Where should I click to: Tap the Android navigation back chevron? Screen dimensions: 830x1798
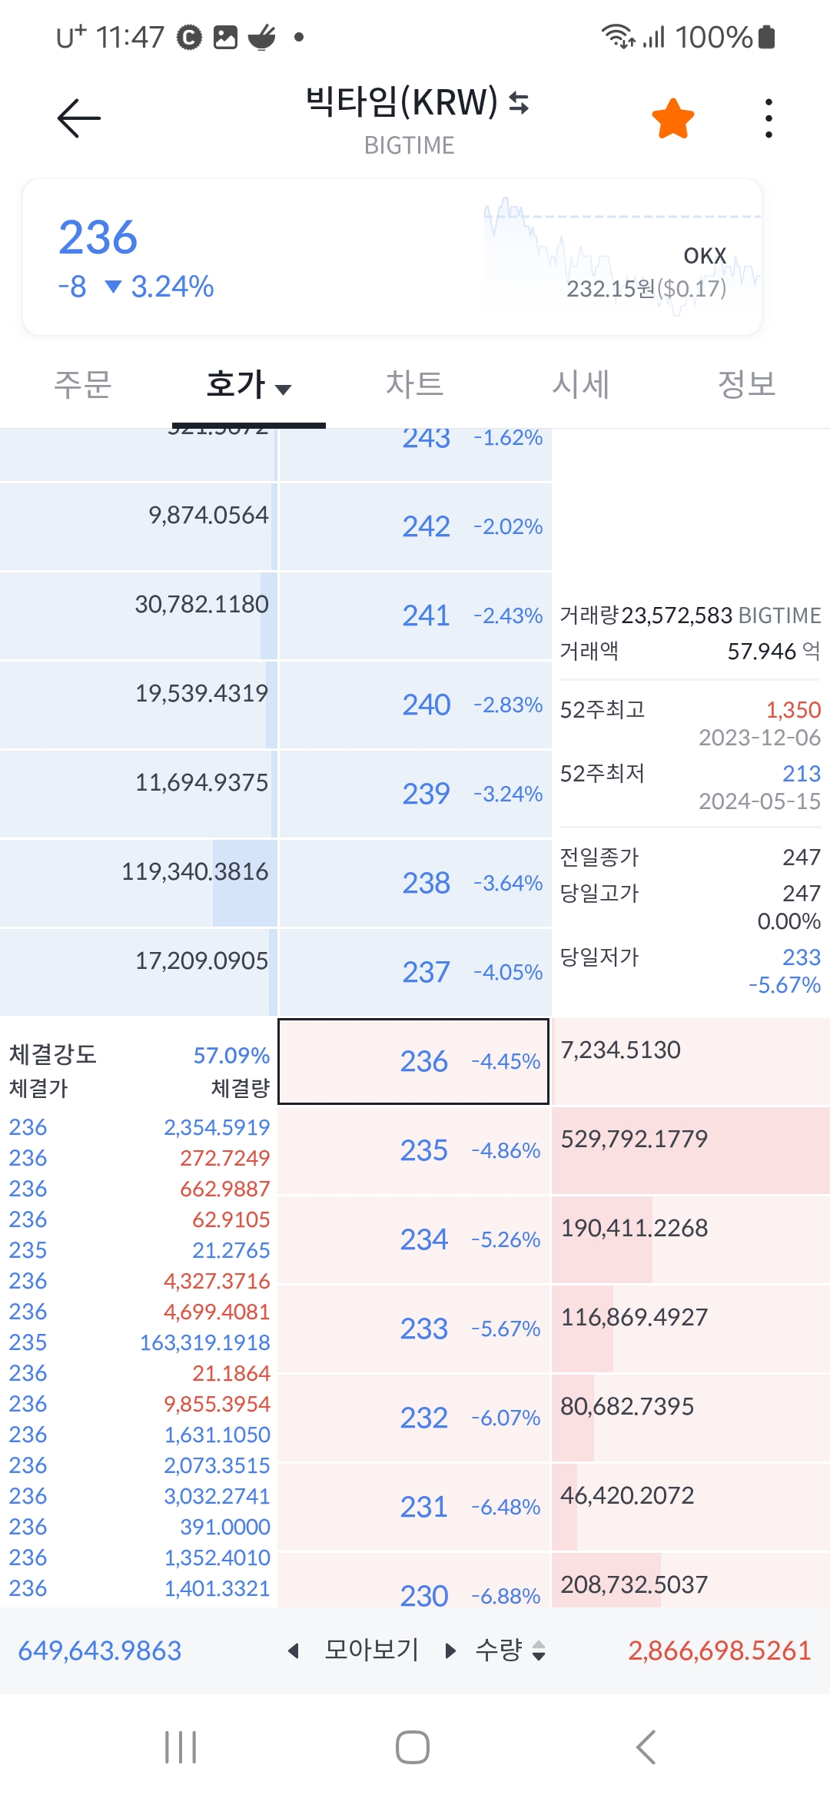coord(646,1747)
